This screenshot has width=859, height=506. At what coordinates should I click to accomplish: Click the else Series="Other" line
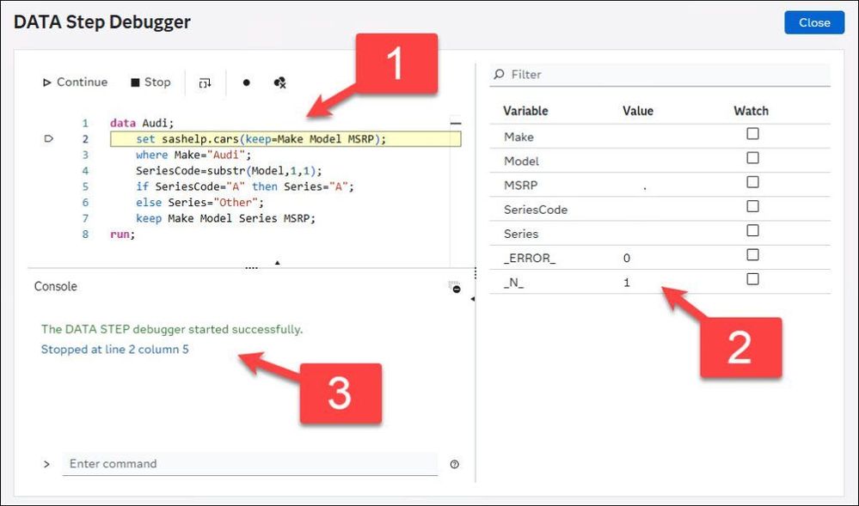pos(200,203)
